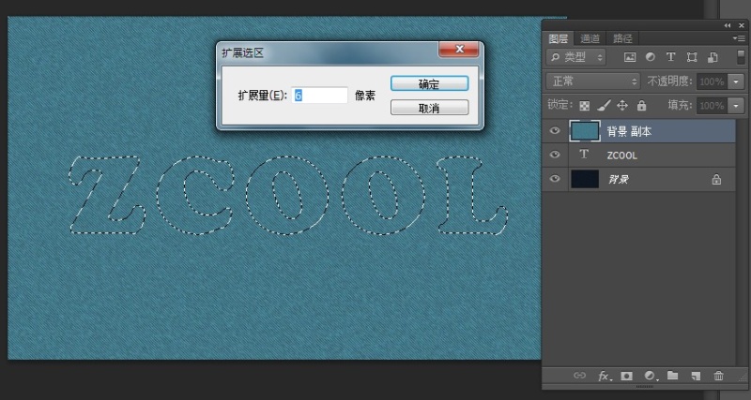Delete layer with trash icon
Screen dimensions: 751x400
[x=718, y=376]
